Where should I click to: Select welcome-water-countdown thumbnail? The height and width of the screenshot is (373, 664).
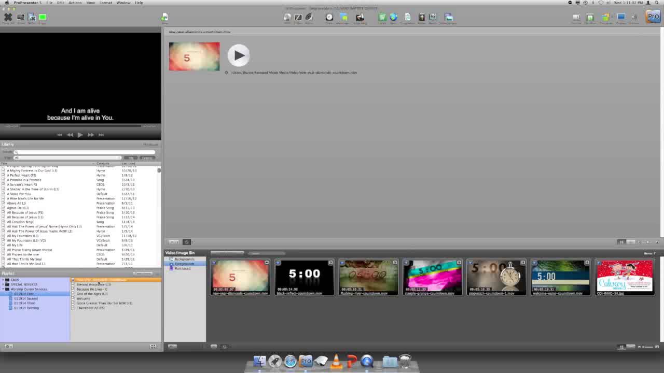tap(560, 277)
